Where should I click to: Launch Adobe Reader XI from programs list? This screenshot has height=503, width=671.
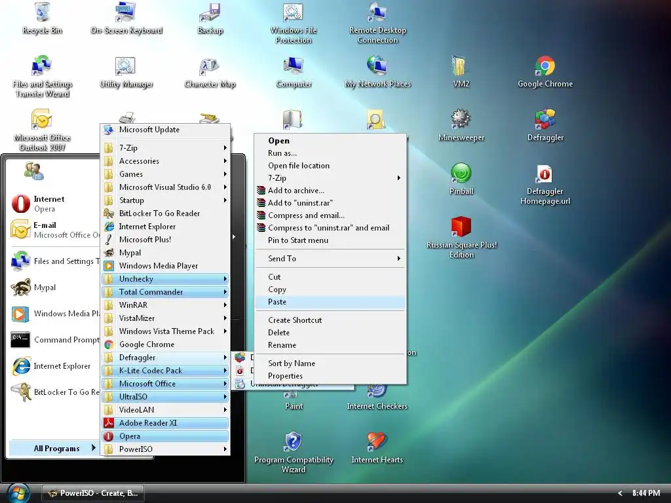pos(165,423)
